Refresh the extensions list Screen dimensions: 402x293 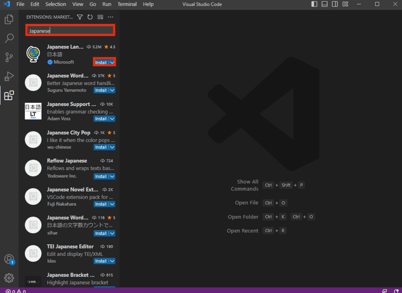90,17
